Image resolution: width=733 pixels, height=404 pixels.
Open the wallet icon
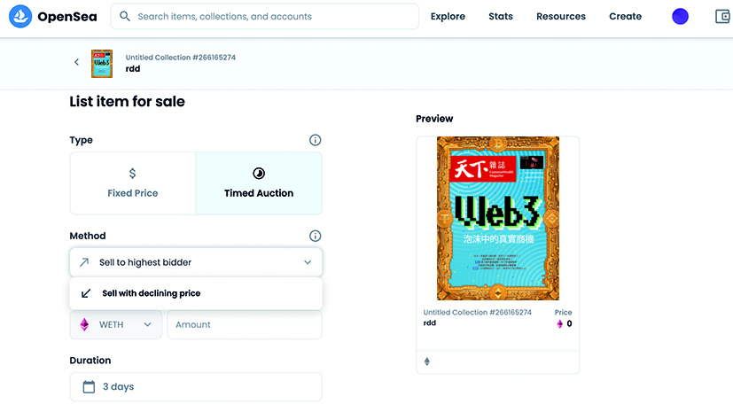pos(722,16)
